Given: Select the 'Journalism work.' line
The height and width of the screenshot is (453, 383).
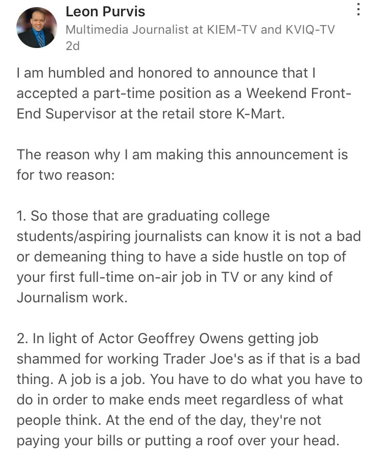Looking at the screenshot, I should 72,298.
